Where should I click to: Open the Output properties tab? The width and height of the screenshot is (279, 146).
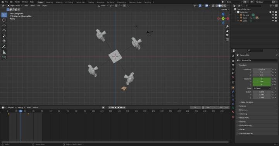click(x=233, y=65)
